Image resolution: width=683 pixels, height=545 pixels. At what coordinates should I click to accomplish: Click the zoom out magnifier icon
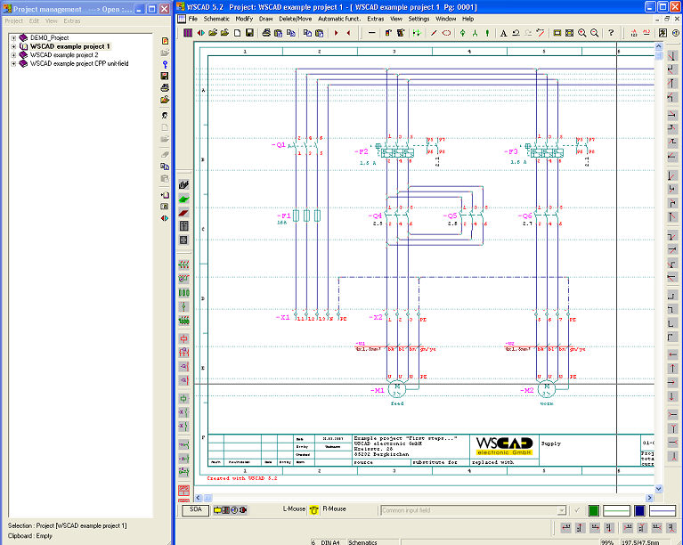pyautogui.click(x=594, y=33)
